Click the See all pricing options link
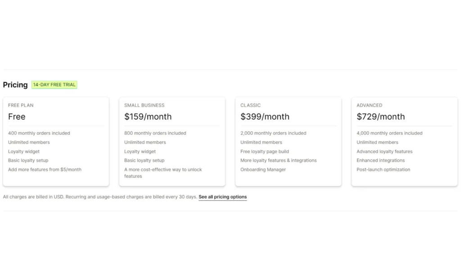The height and width of the screenshot is (259, 461). [222, 197]
